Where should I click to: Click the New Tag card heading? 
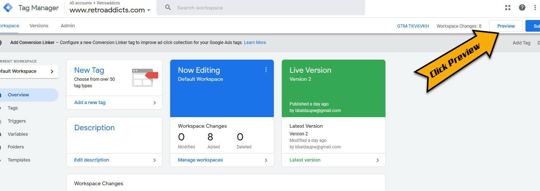pos(89,70)
